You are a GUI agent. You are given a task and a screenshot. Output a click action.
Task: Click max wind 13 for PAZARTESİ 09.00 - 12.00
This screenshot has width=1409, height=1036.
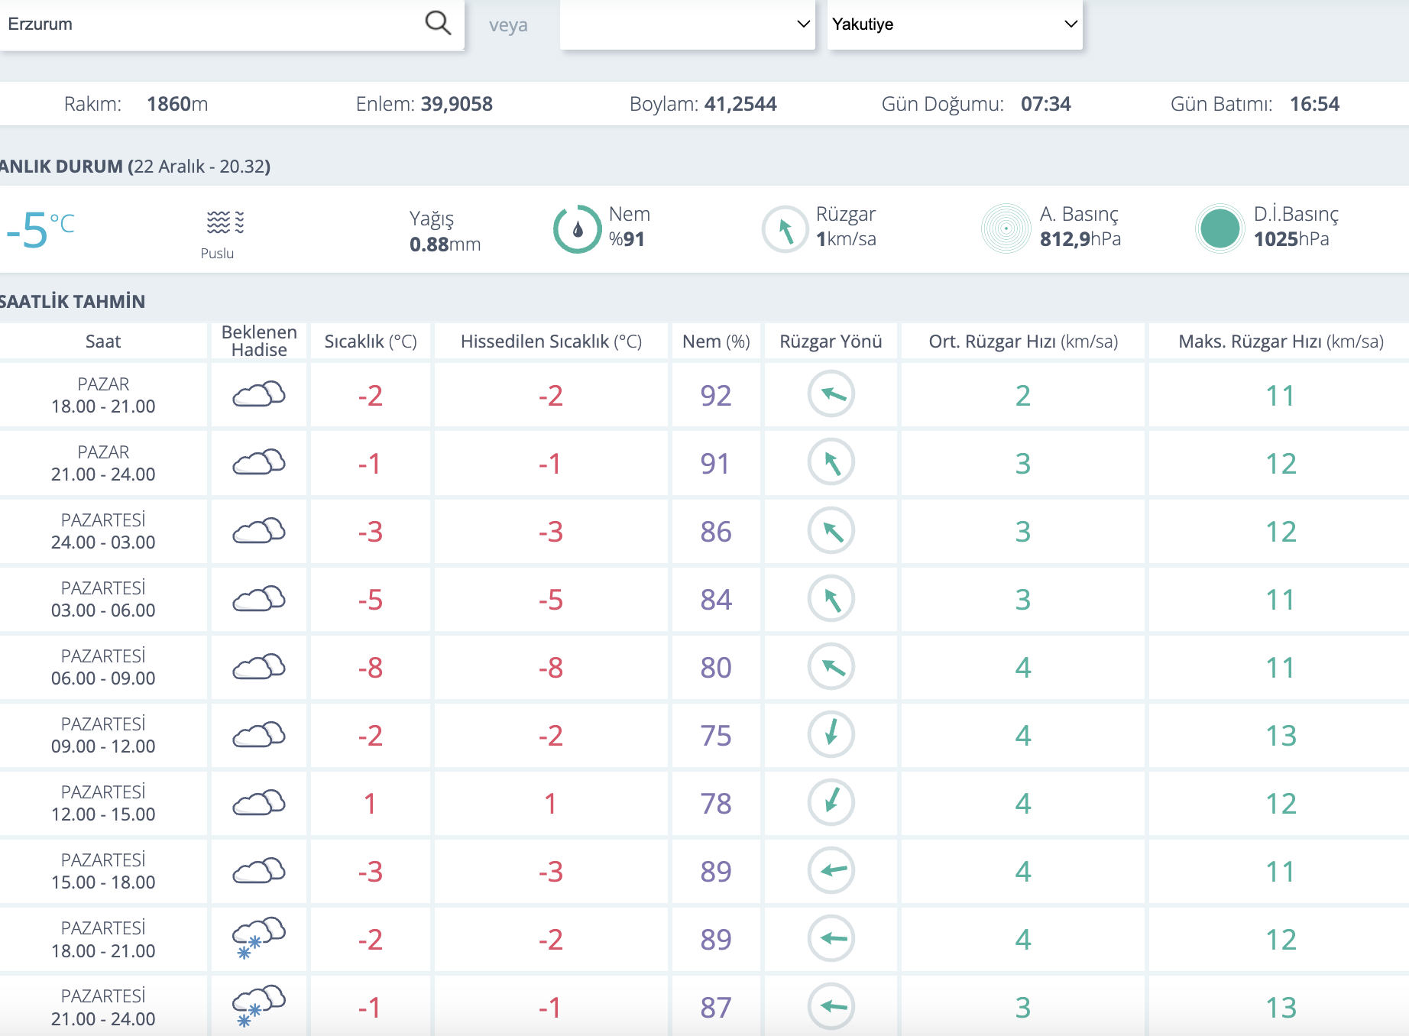pyautogui.click(x=1281, y=735)
